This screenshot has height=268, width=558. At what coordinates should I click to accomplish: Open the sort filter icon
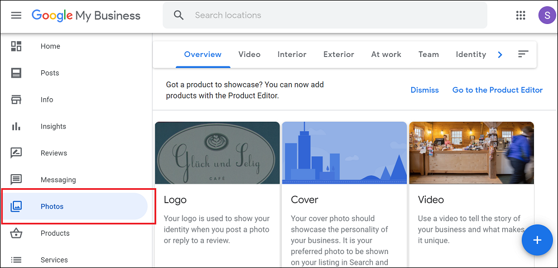point(523,54)
